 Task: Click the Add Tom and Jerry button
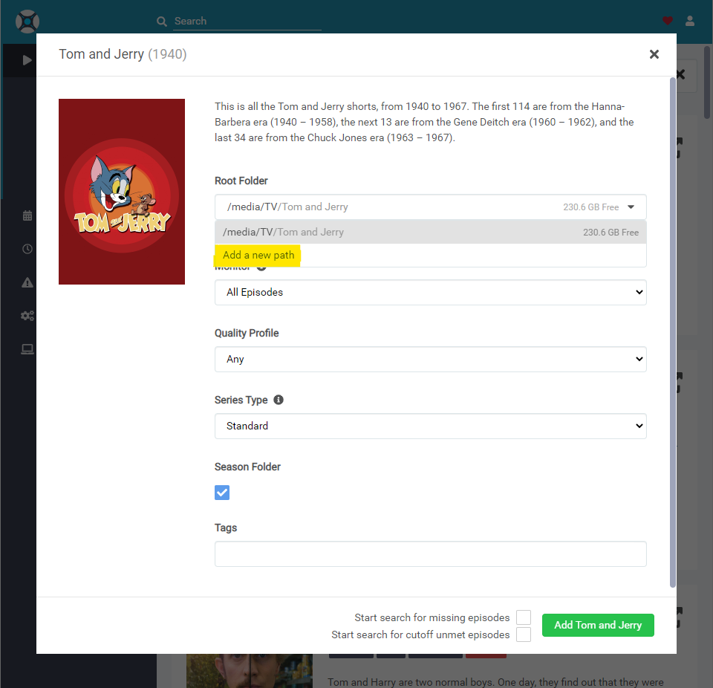597,625
